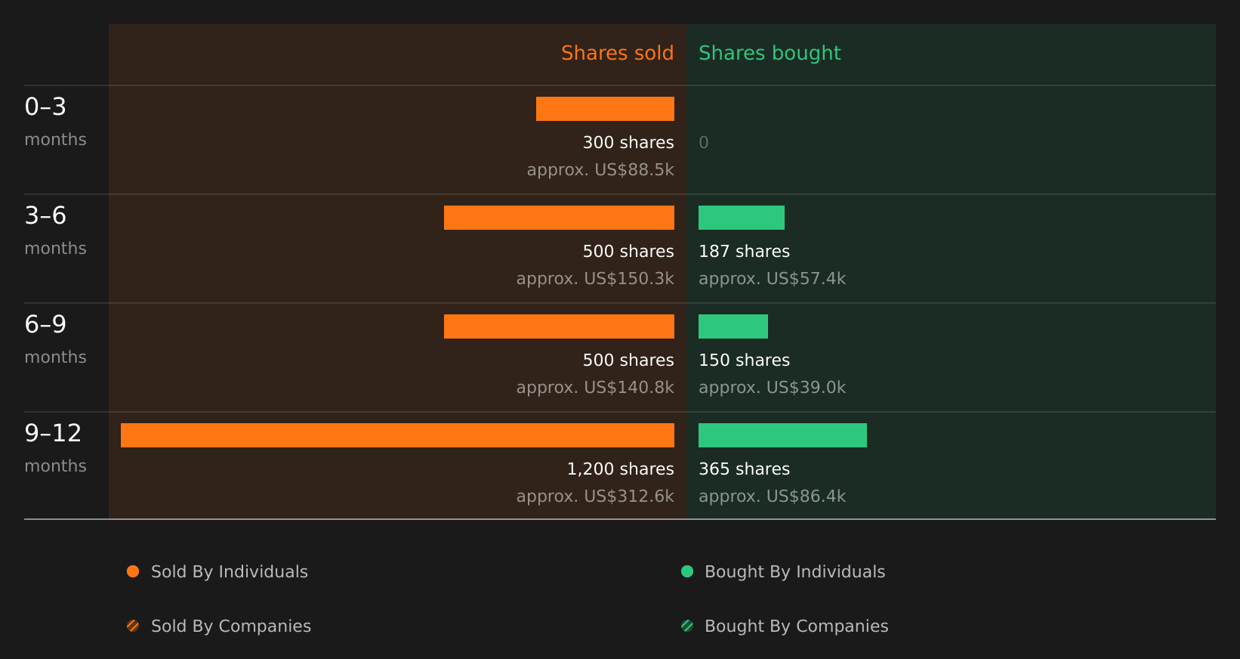Click the orange 9–12 months sold bar
1240x659 pixels.
tap(397, 435)
